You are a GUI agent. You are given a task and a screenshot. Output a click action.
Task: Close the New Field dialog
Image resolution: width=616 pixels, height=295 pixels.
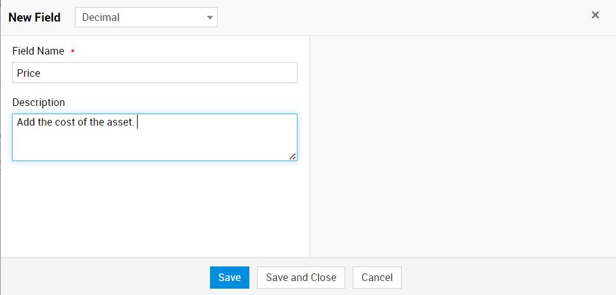pos(595,15)
